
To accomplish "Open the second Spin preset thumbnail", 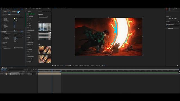I will [44, 59].
